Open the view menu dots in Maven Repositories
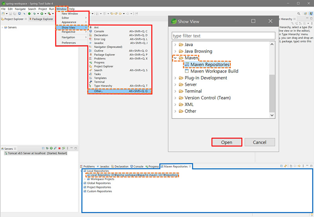The width and height of the screenshot is (314, 217). (x=303, y=166)
